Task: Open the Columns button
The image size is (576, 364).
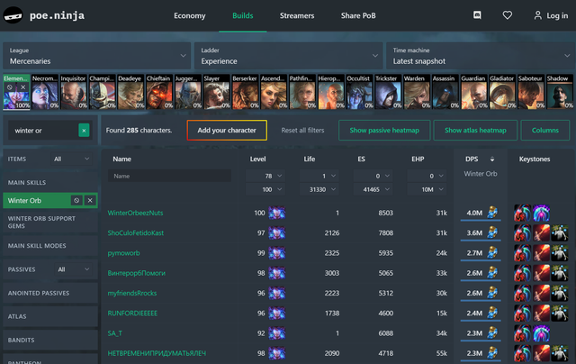Action: pos(545,130)
